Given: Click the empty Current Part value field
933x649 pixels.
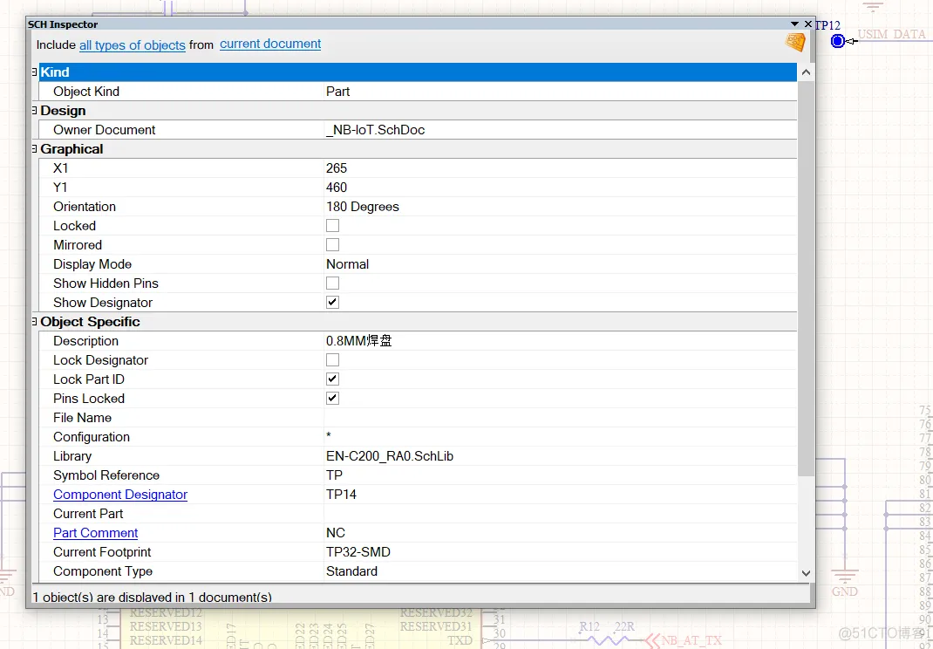Looking at the screenshot, I should pos(560,513).
